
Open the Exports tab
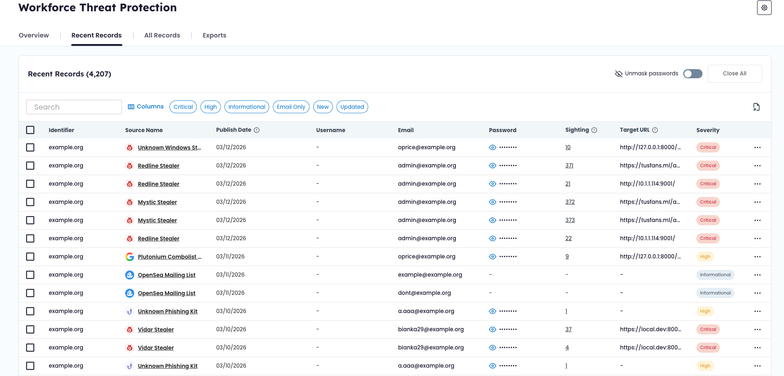point(214,35)
